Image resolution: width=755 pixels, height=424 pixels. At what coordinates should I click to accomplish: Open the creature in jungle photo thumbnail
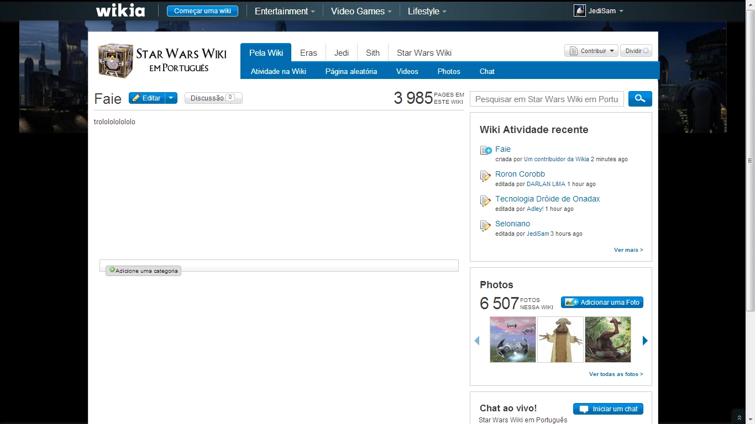[x=608, y=340]
